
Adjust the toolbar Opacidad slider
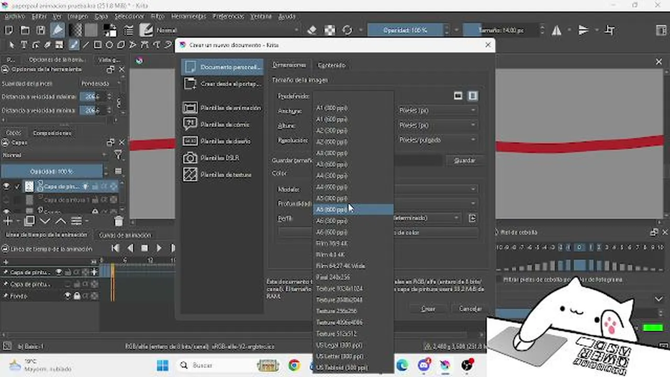tap(405, 30)
